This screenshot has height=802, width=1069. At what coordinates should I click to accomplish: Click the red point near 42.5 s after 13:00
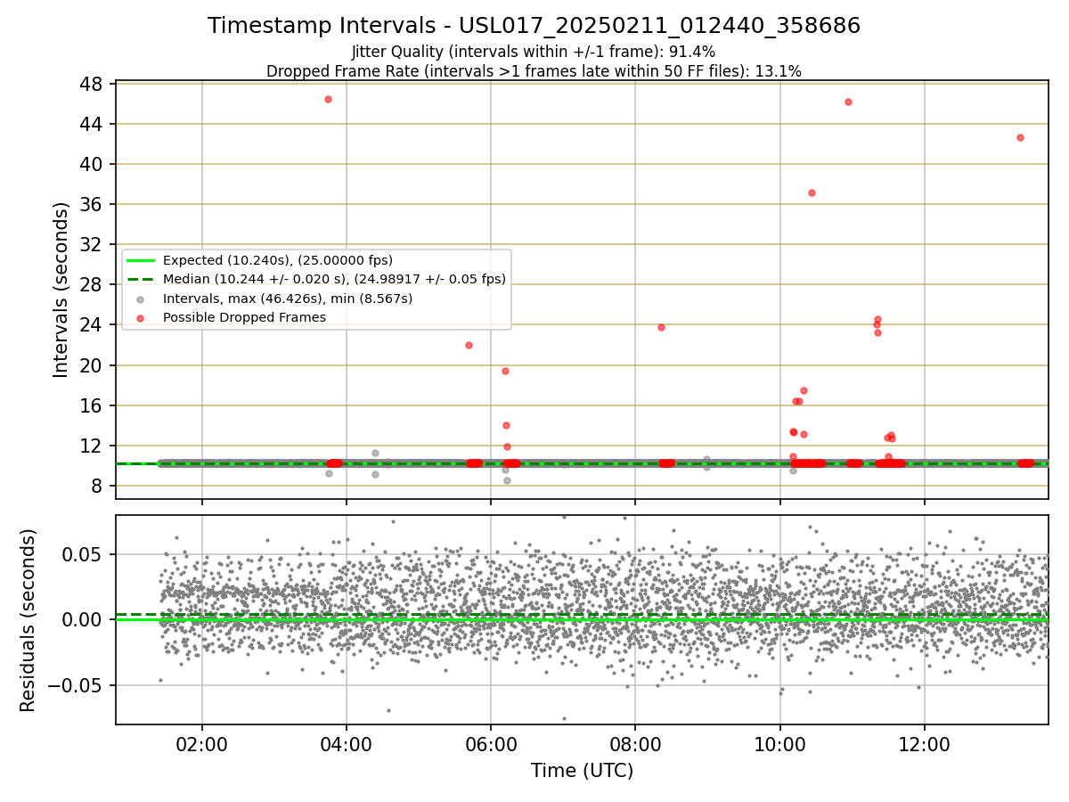(1020, 137)
